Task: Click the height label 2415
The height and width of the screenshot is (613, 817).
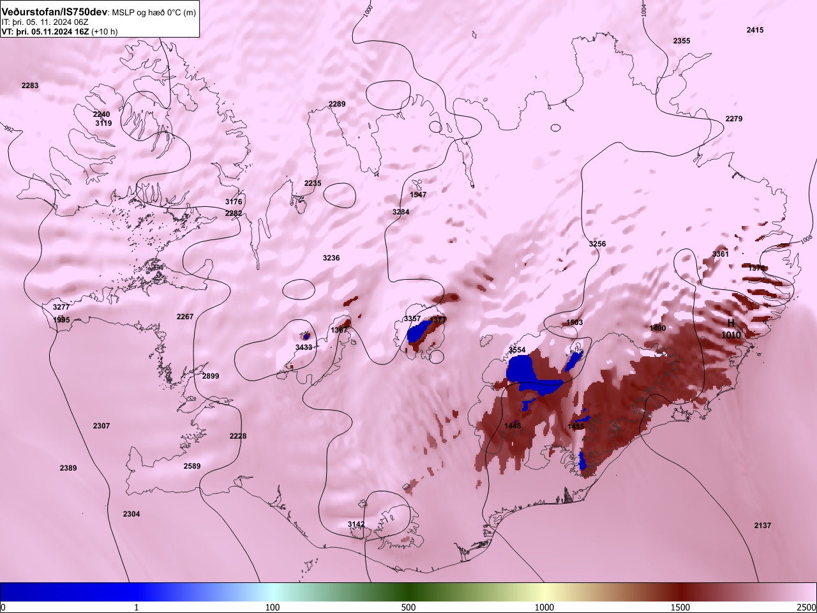Action: (x=755, y=30)
